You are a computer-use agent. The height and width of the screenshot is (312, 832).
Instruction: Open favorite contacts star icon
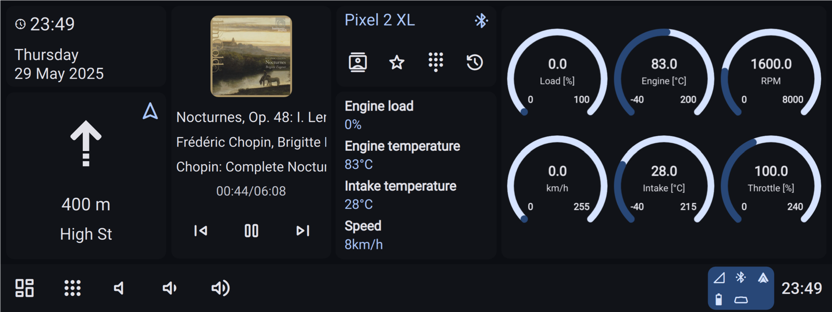coord(397,62)
